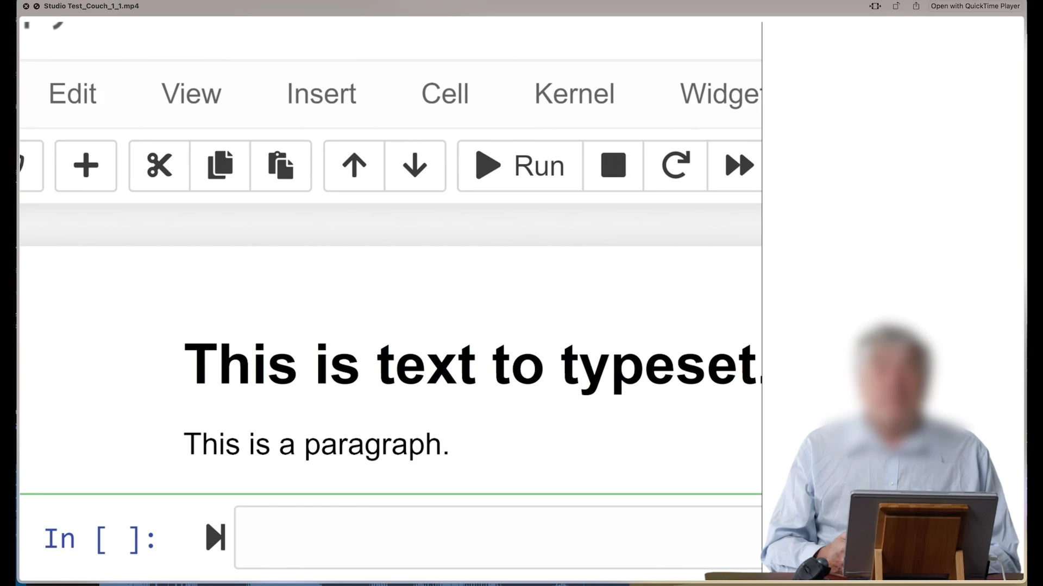Open the Edit menu

tap(72, 93)
